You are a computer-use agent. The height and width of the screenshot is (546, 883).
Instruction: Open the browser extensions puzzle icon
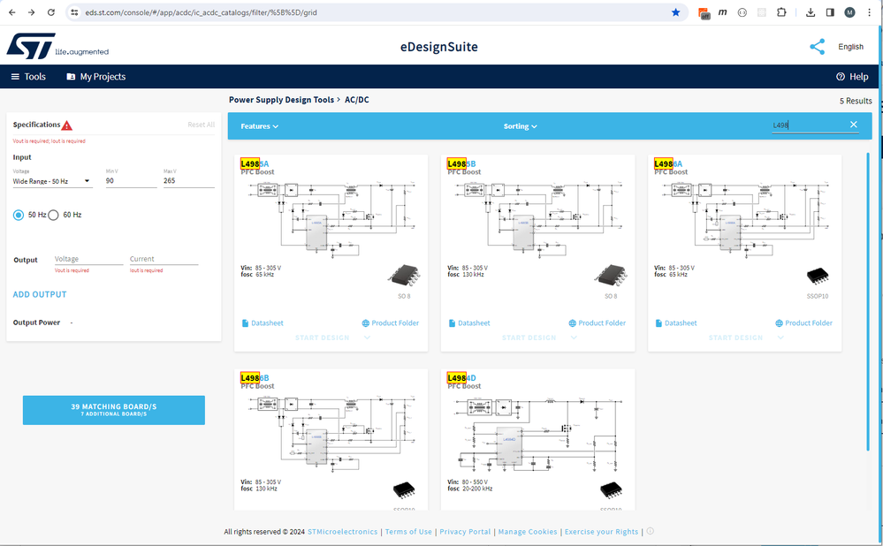(x=781, y=12)
